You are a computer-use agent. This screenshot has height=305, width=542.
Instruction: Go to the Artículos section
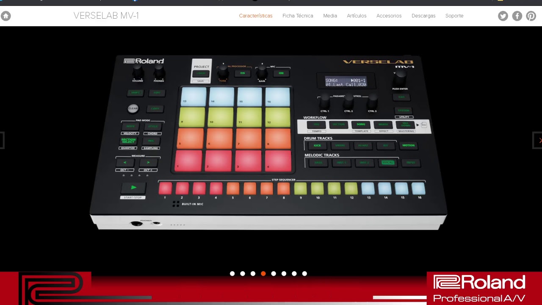point(357,16)
